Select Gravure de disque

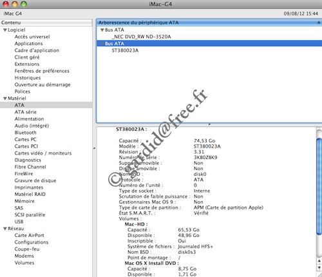tap(35, 181)
